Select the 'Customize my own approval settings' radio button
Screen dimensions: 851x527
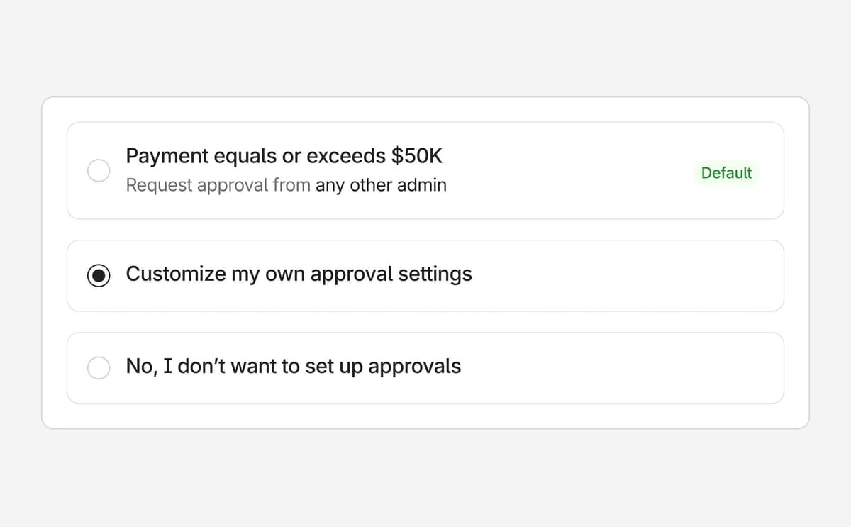pyautogui.click(x=100, y=275)
